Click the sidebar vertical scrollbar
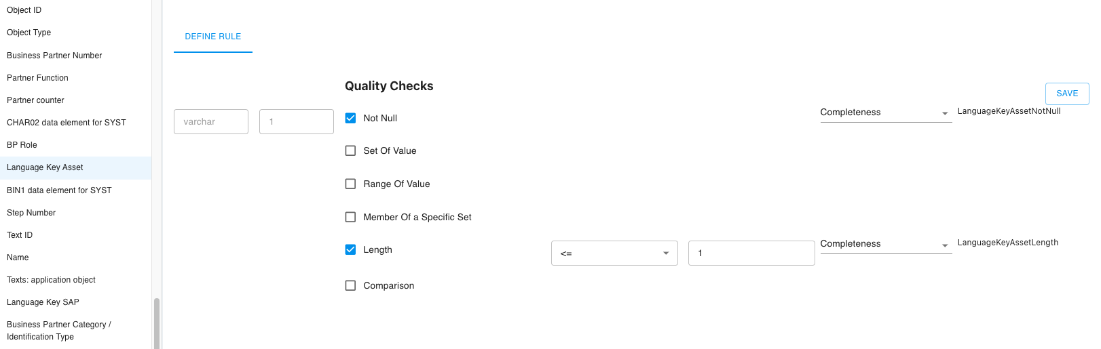 pos(157,323)
